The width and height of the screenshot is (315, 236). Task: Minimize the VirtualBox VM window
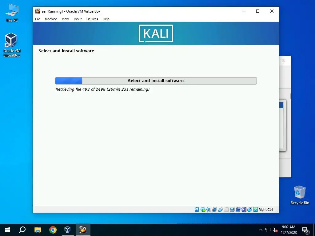[x=244, y=11]
